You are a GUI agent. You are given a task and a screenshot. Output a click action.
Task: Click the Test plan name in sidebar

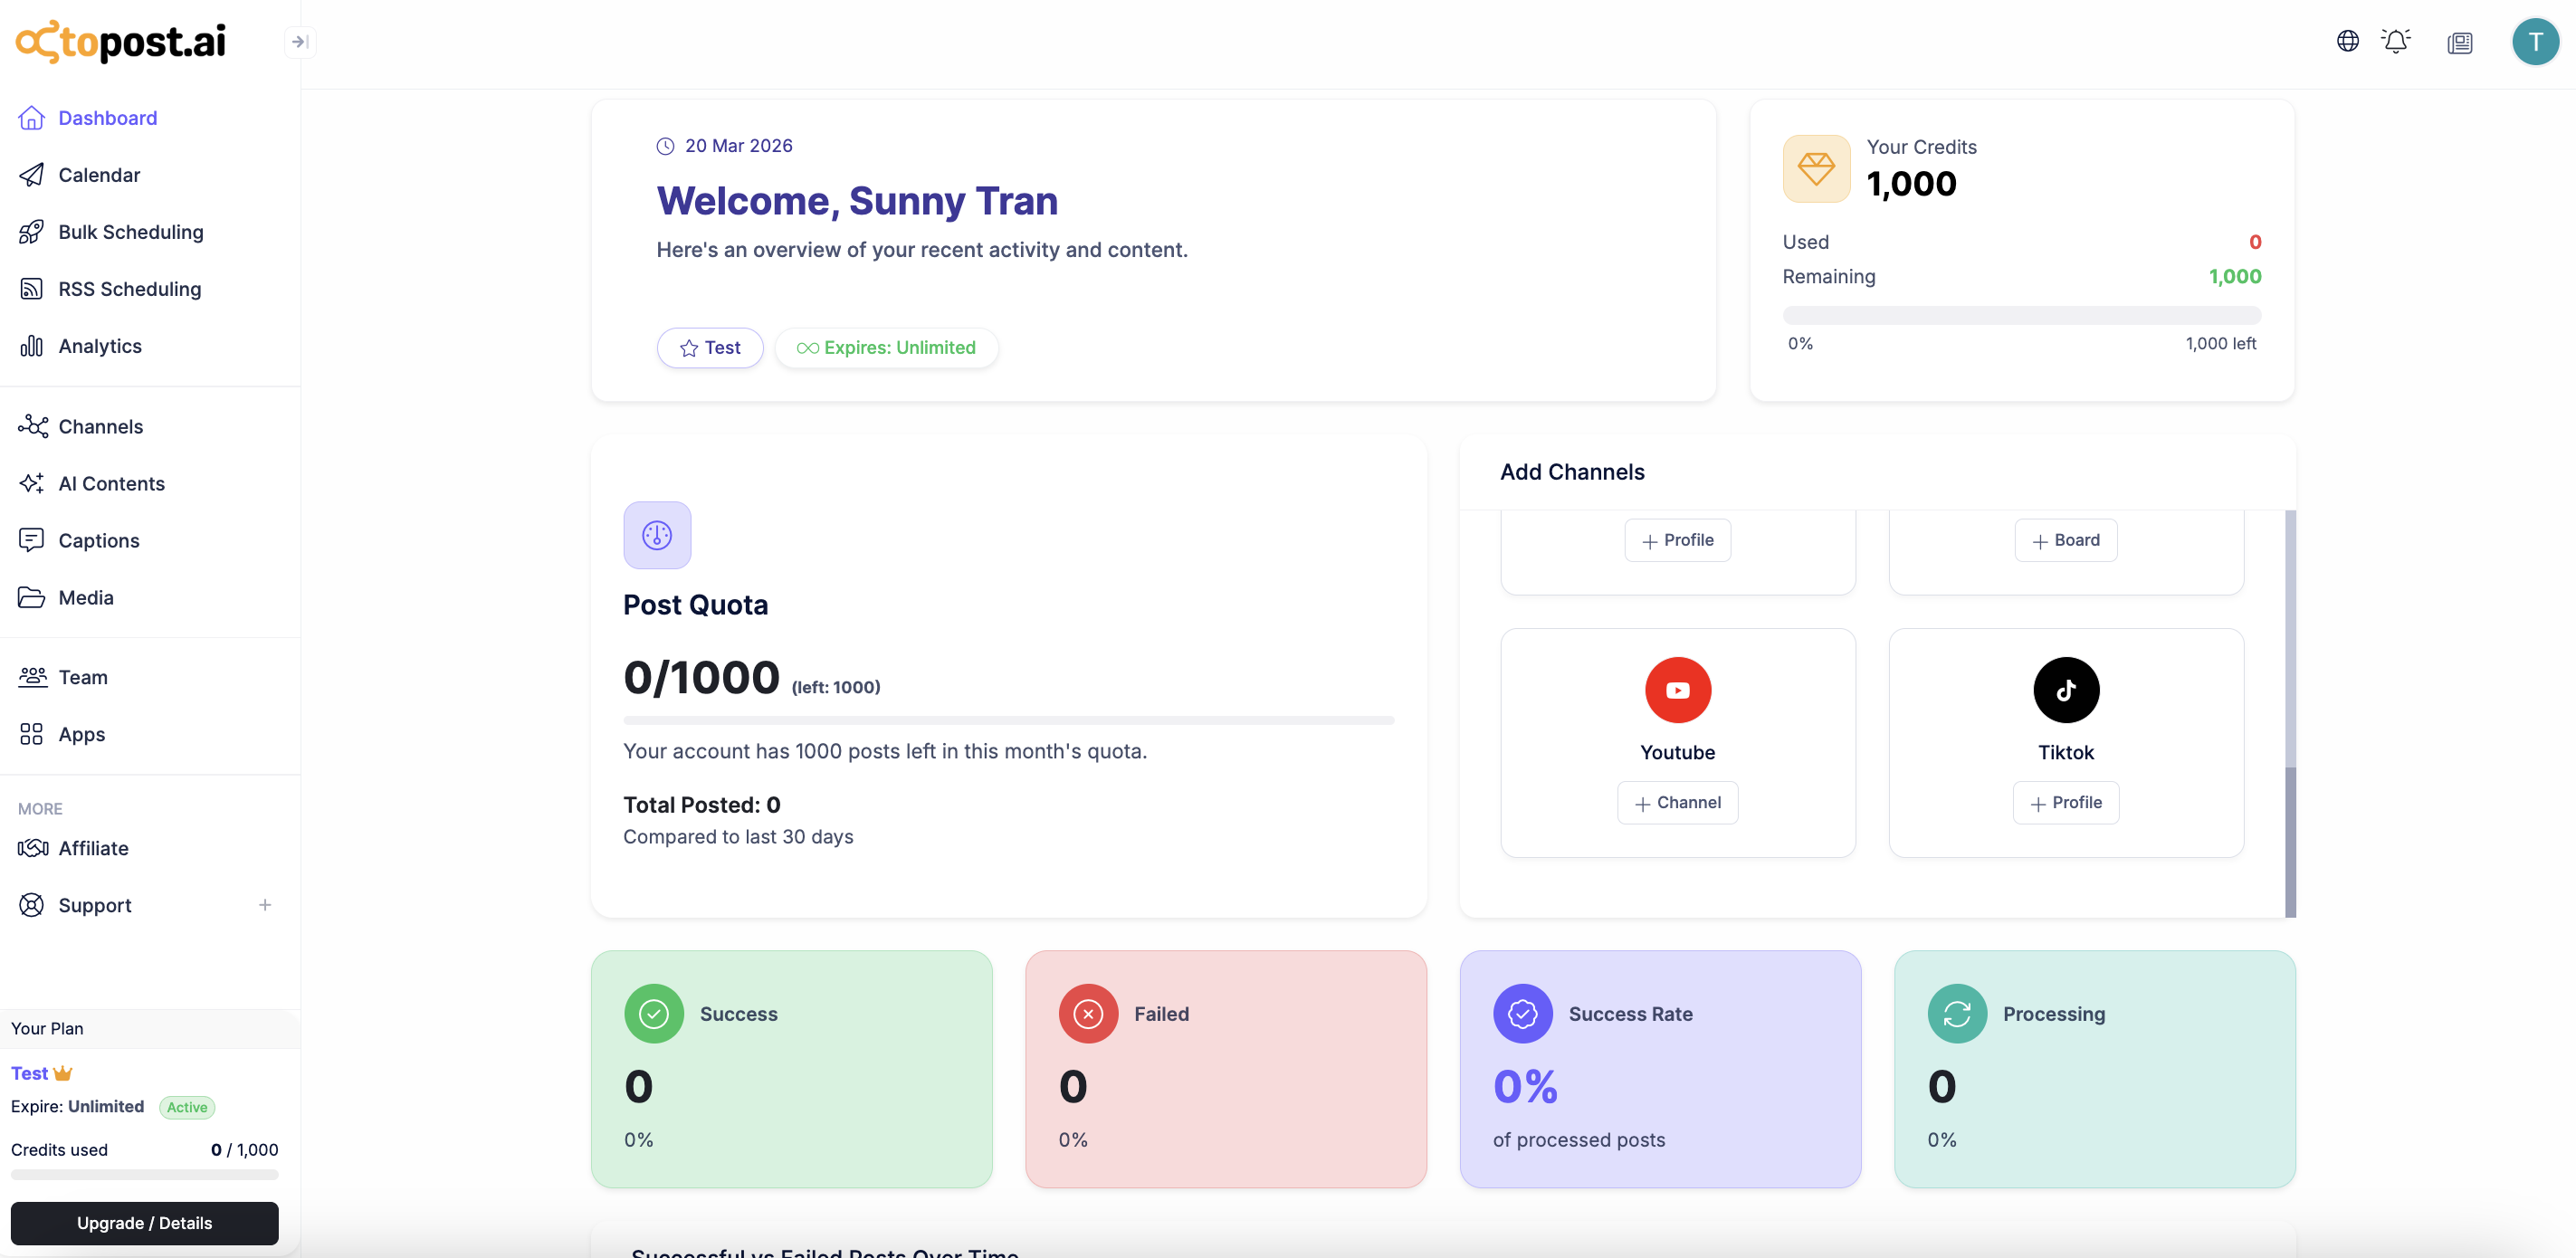point(29,1073)
